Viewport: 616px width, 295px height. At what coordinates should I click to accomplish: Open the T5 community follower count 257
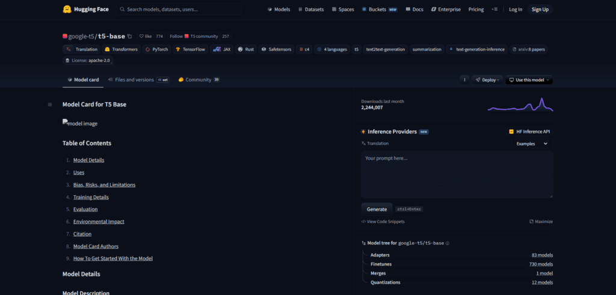(x=226, y=37)
